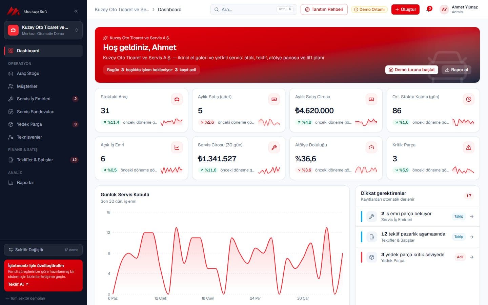Open Dashboard in the sidebar
Viewport: 488px width, 305px height.
coord(43,51)
